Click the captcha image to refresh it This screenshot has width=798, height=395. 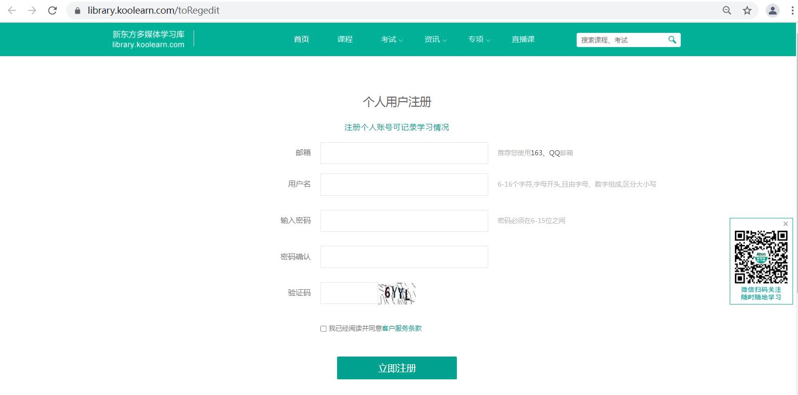tap(397, 293)
